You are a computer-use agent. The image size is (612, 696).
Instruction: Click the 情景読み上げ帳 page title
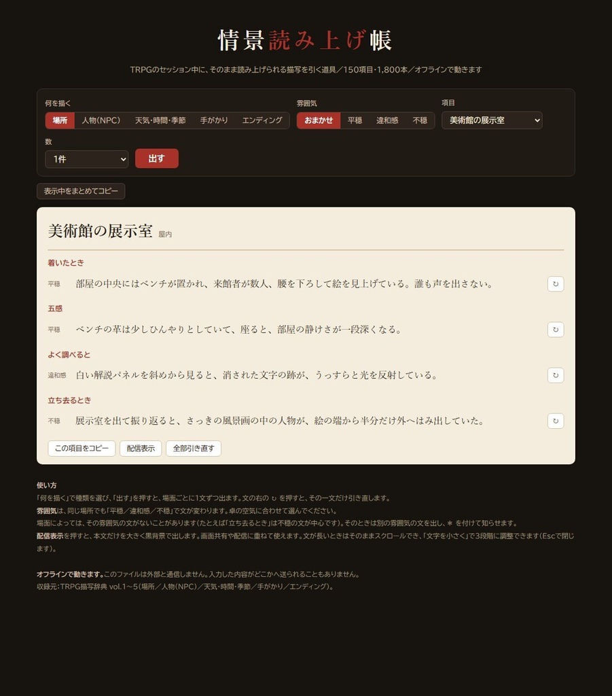click(305, 40)
